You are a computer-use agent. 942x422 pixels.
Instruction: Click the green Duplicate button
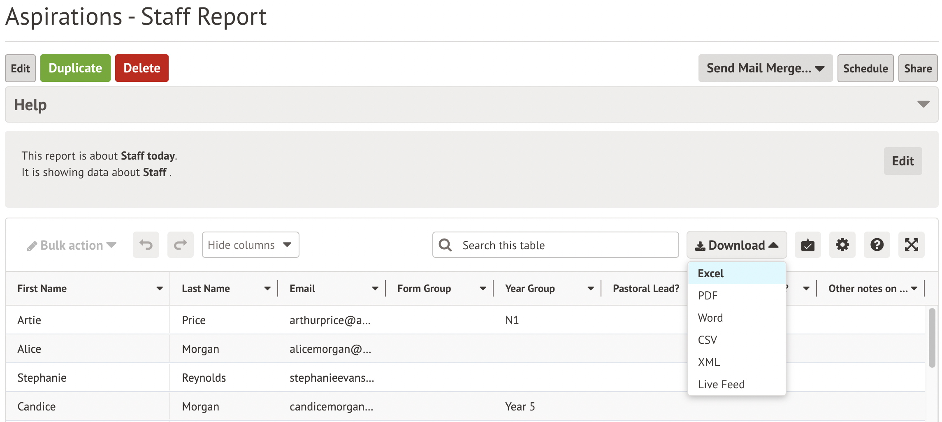75,68
